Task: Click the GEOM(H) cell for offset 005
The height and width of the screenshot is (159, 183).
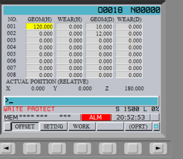Action: (40, 54)
